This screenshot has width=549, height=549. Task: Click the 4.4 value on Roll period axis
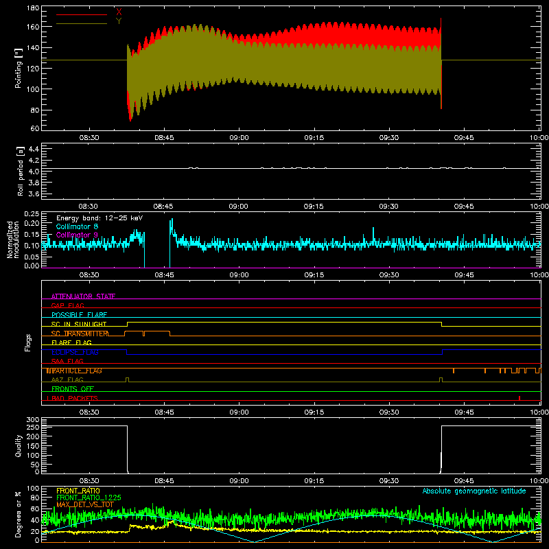[x=34, y=149]
